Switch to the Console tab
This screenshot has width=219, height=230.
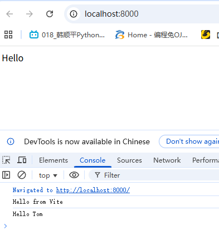point(93,160)
